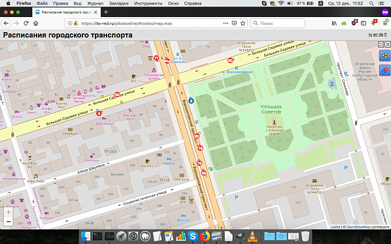
Task: Open a new tab
Action: [x=106, y=12]
